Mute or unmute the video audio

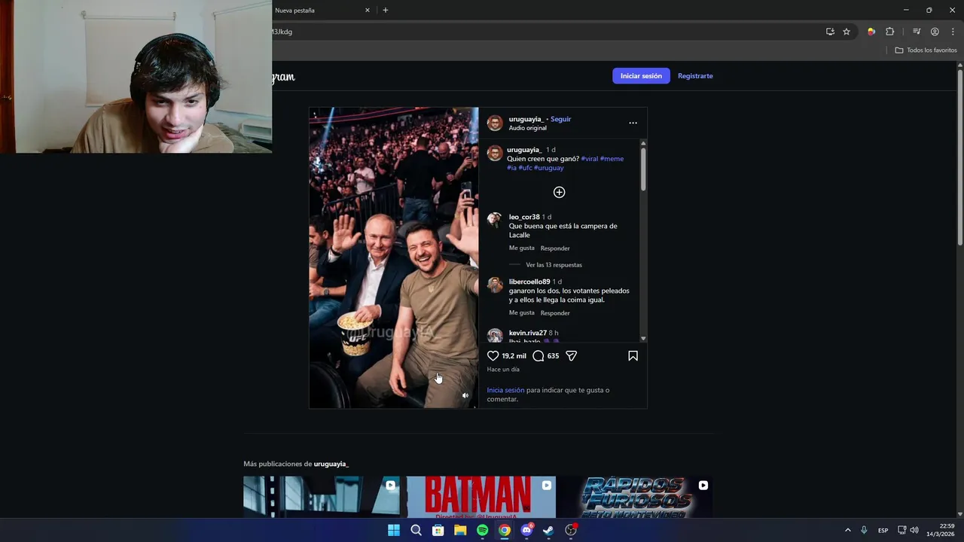pos(465,396)
